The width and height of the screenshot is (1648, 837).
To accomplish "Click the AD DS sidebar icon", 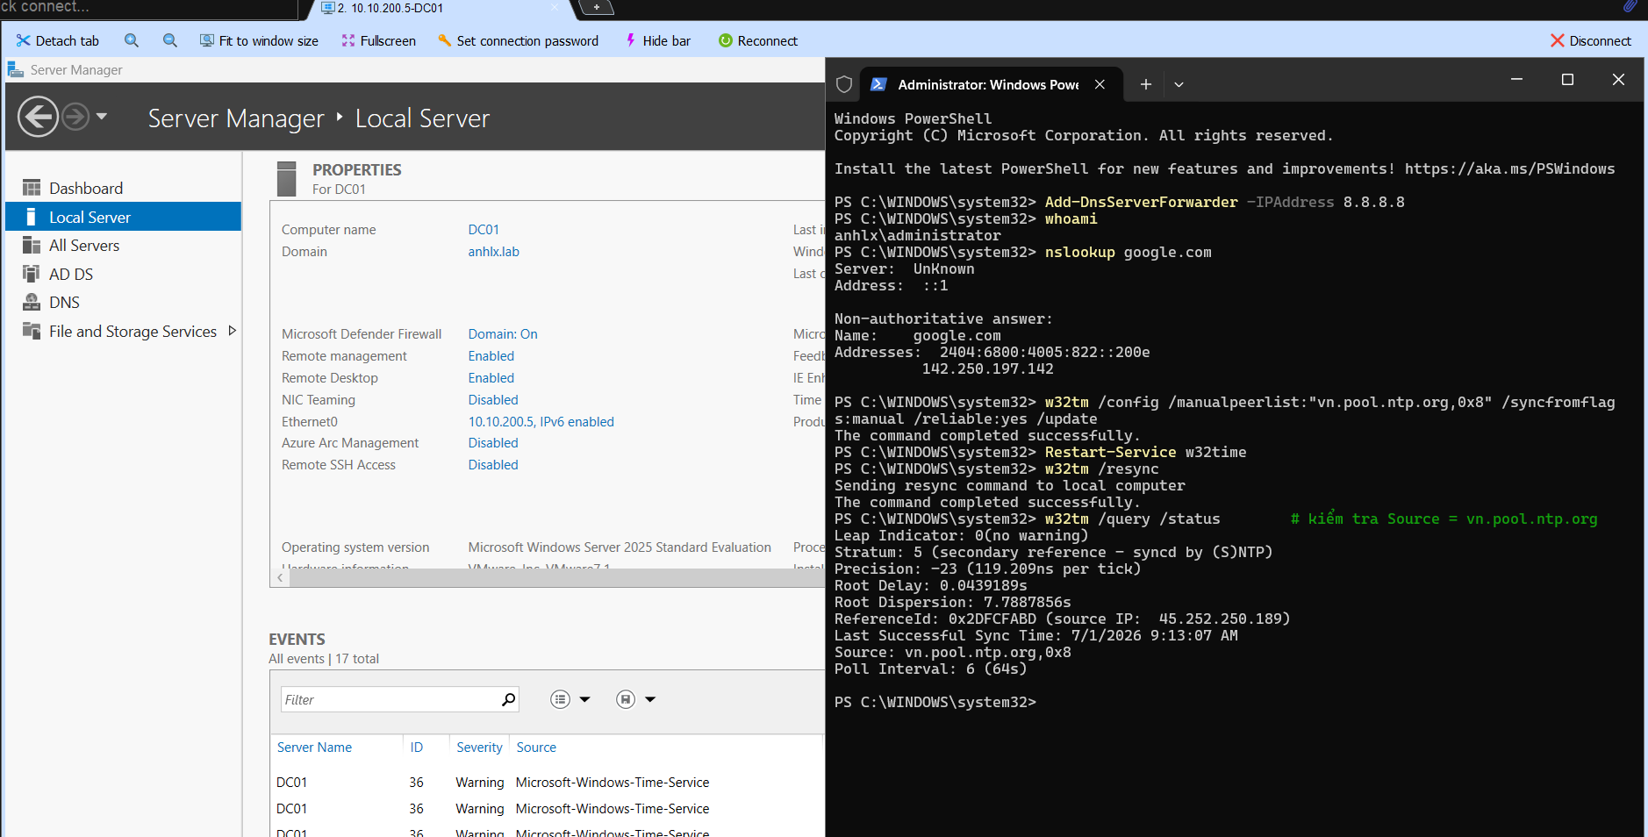I will (32, 274).
